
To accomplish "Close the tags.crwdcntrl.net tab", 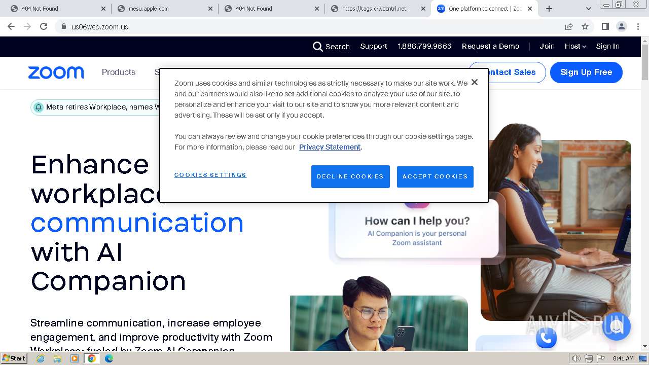I will tap(423, 9).
